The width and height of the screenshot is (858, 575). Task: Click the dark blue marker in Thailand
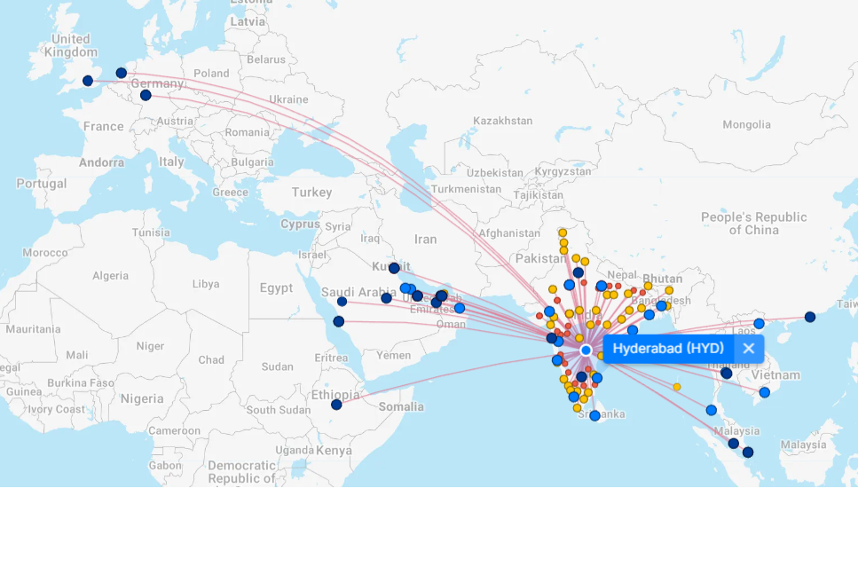click(727, 374)
